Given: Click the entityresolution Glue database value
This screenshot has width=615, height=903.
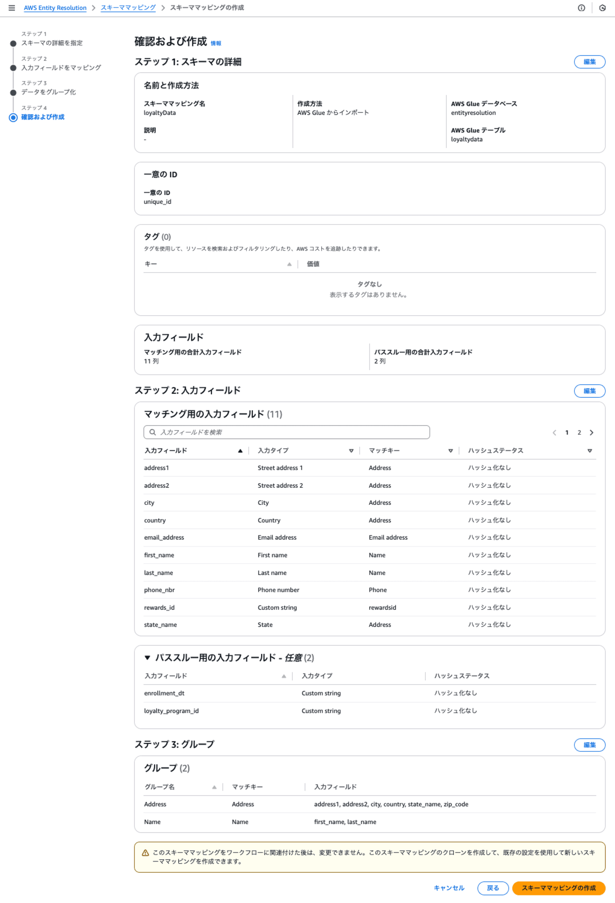Looking at the screenshot, I should 473,113.
